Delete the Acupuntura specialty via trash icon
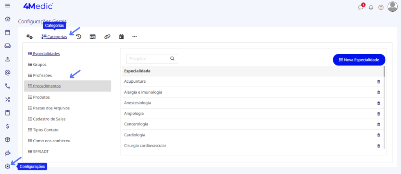 tap(379, 82)
